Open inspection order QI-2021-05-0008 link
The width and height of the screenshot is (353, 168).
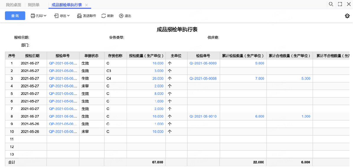pyautogui.click(x=203, y=78)
